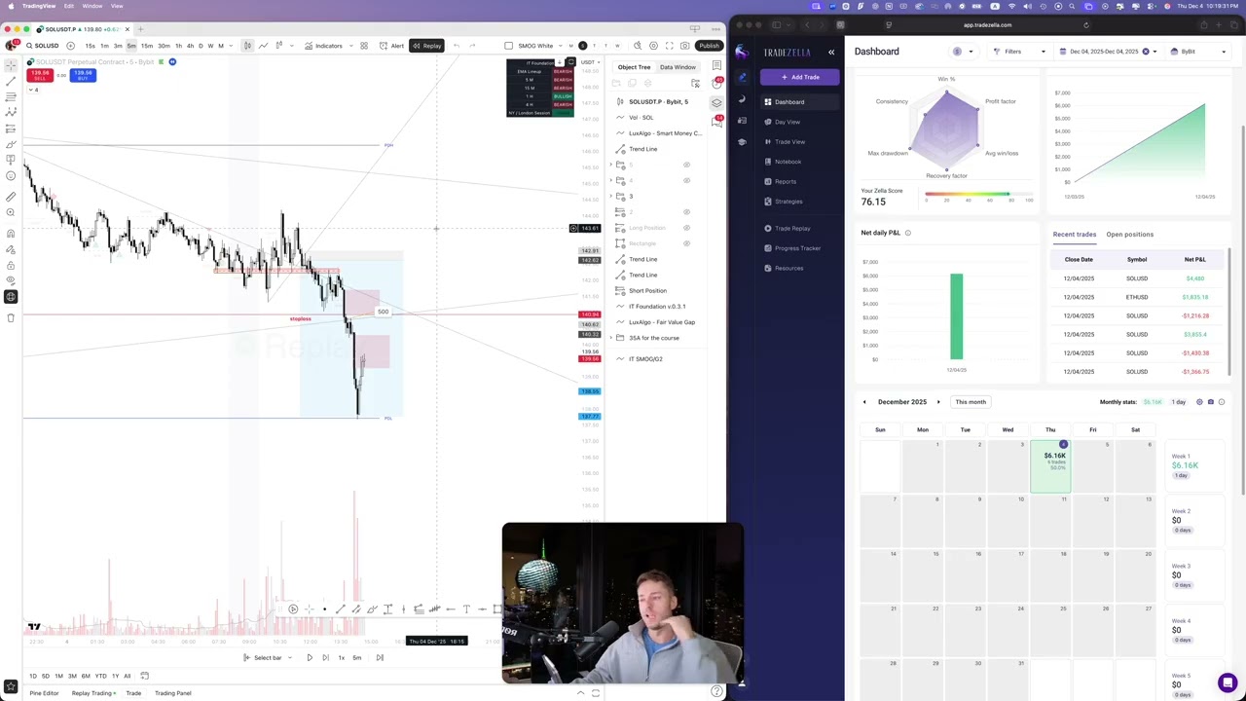
Task: Select the 1D date range
Action: click(33, 676)
